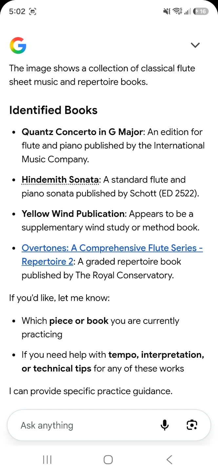Open the Hindemith Sonata dotted-underline link

tap(60, 180)
